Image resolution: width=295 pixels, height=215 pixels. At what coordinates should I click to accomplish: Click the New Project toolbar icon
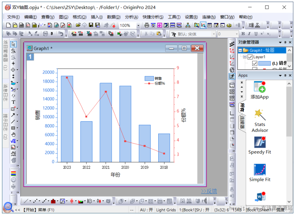9,25
